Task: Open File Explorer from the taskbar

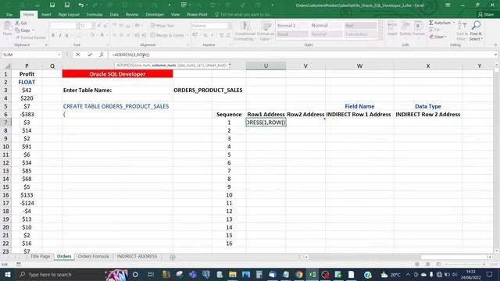Action: [233, 274]
